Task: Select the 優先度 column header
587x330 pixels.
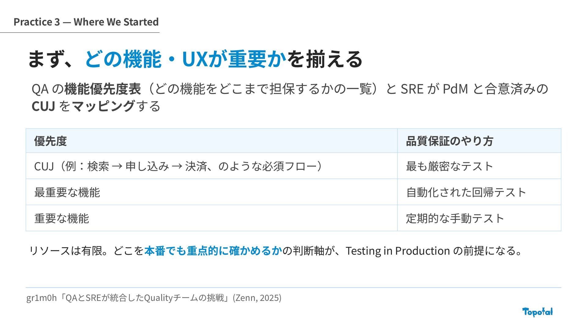Action: 212,141
